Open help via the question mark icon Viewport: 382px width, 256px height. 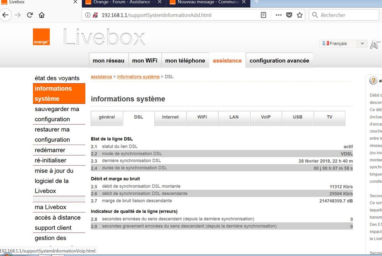[374, 81]
